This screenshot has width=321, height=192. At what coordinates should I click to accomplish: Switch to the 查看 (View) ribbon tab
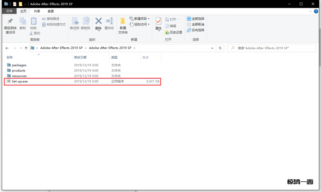tap(50, 11)
